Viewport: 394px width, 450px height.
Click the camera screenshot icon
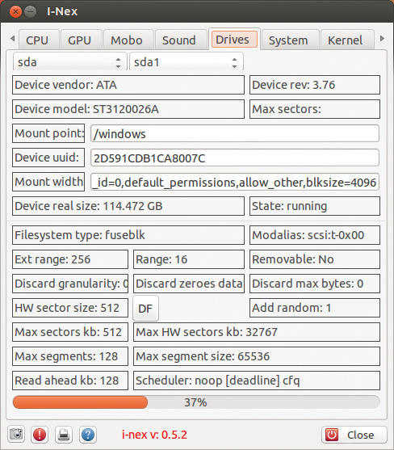pyautogui.click(x=16, y=434)
